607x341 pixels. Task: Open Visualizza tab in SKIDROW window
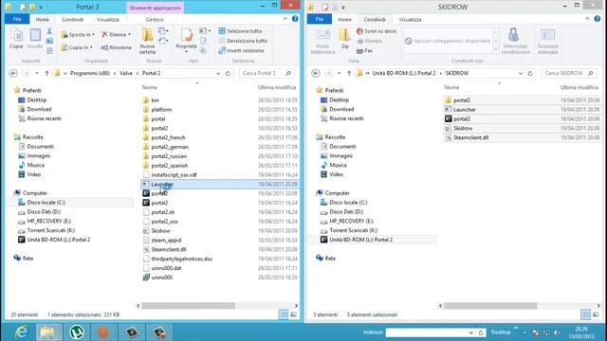pyautogui.click(x=410, y=19)
